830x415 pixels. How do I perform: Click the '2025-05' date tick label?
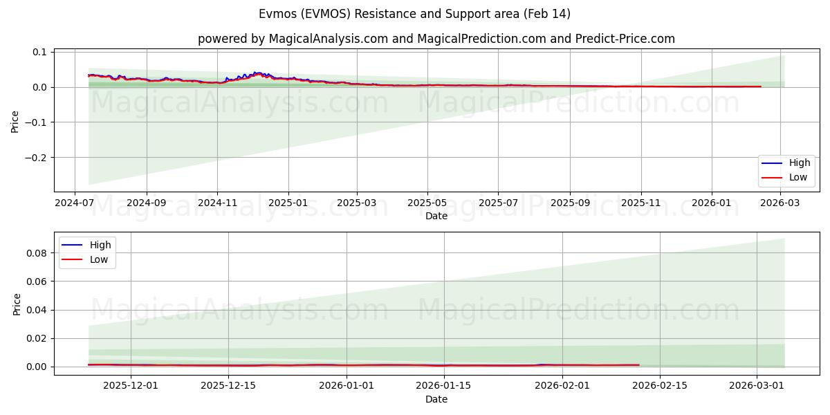click(427, 203)
